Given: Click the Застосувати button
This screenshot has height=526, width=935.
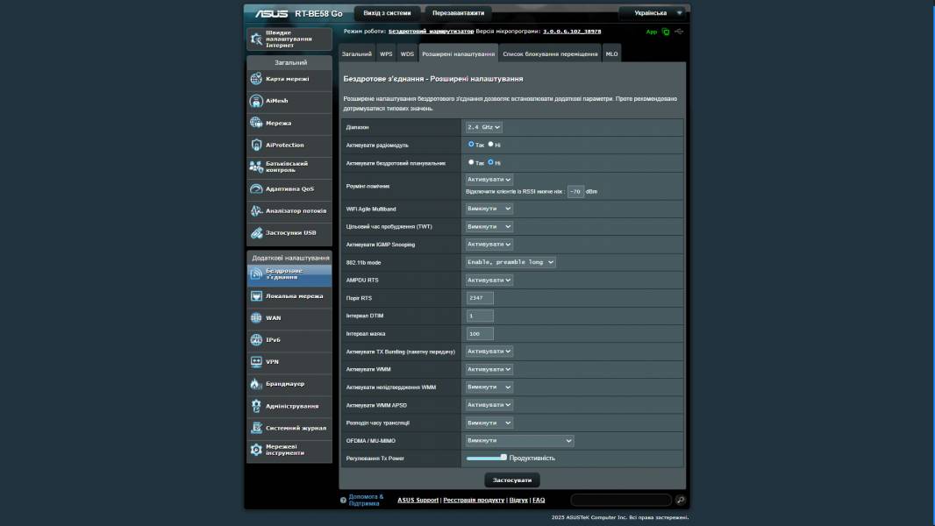Looking at the screenshot, I should coord(512,480).
